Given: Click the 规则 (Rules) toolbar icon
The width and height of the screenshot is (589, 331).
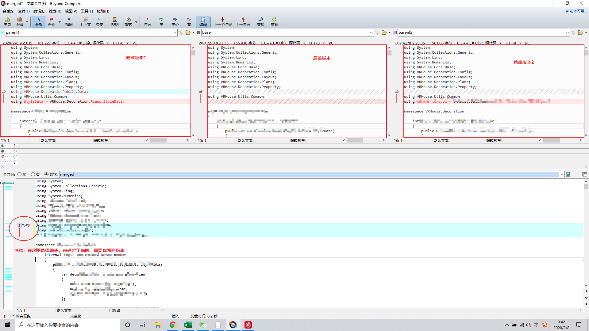Looking at the screenshot, I should click(x=115, y=21).
